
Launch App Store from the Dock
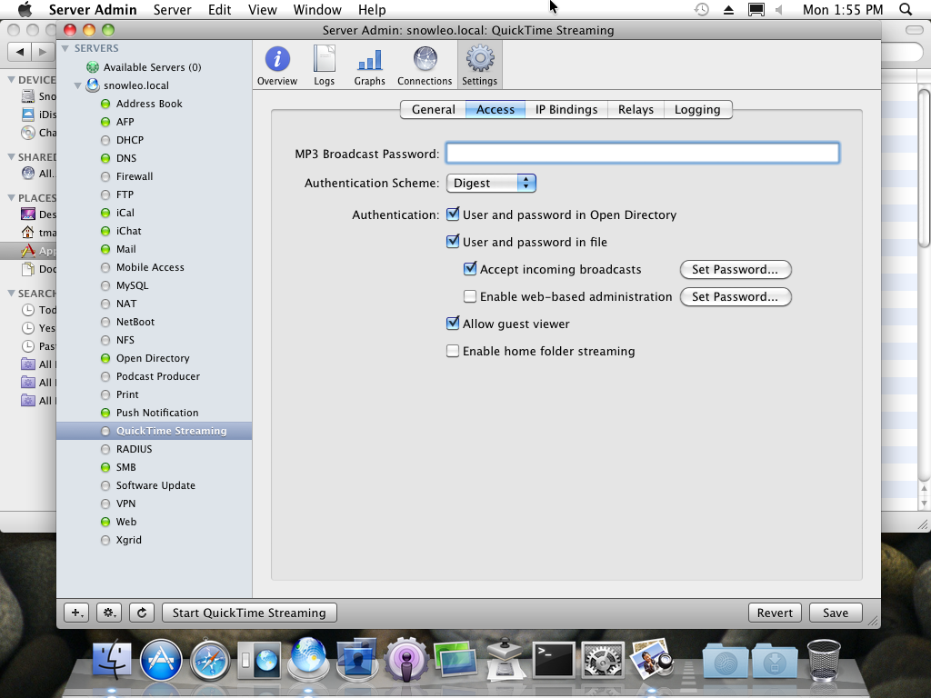coord(160,660)
